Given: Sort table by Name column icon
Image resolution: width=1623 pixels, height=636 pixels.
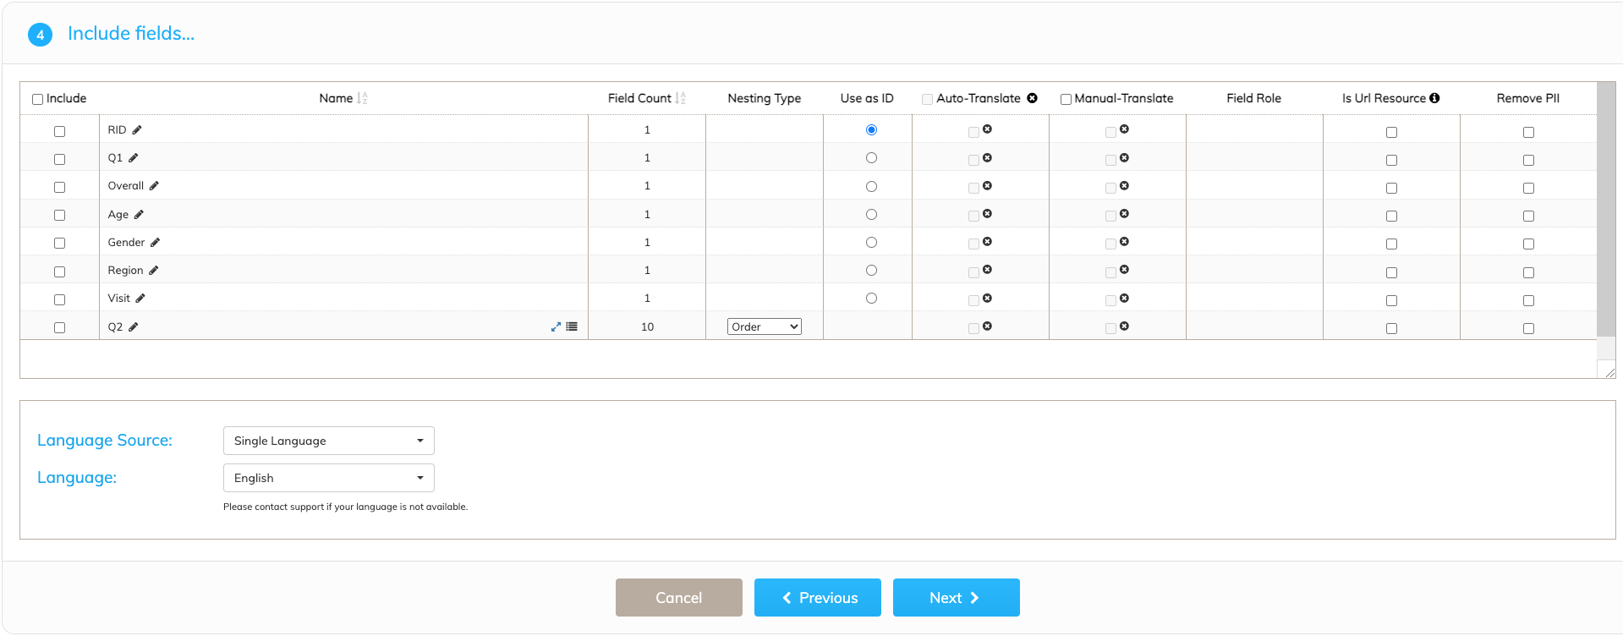Looking at the screenshot, I should 362,98.
